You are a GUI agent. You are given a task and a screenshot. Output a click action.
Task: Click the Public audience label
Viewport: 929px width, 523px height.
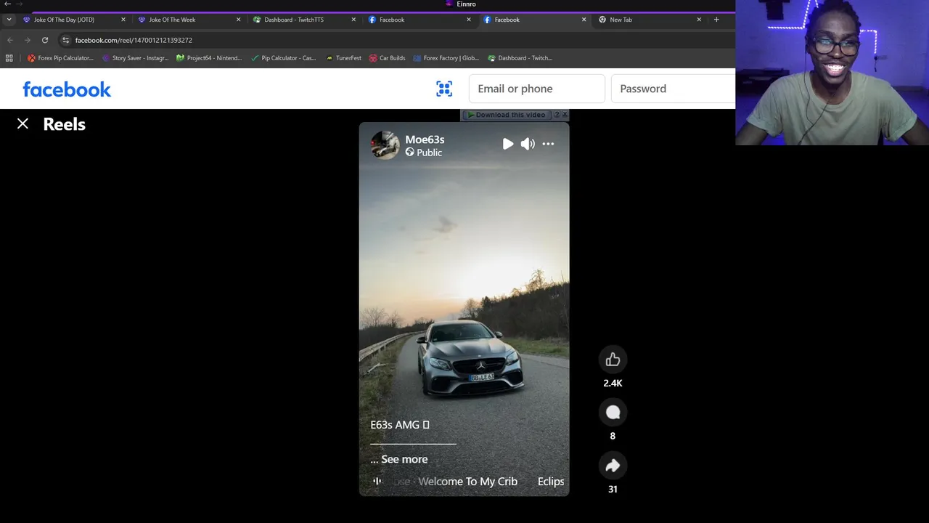click(429, 153)
